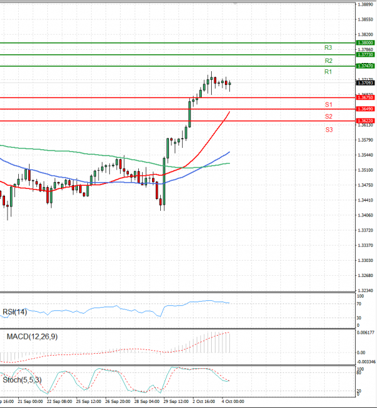Click the Stoch(5,5,3) indicator label
The width and height of the screenshot is (377, 408).
pos(22,380)
